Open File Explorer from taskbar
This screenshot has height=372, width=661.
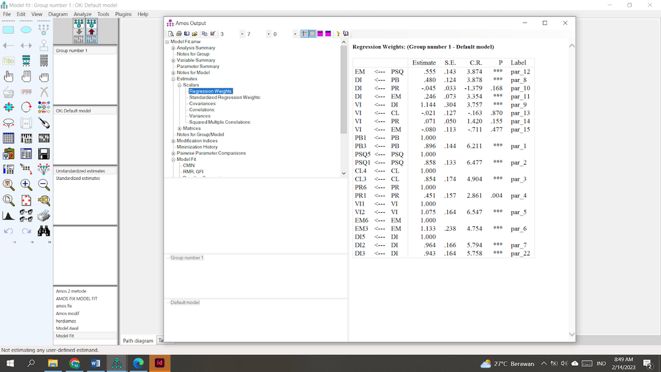point(53,363)
